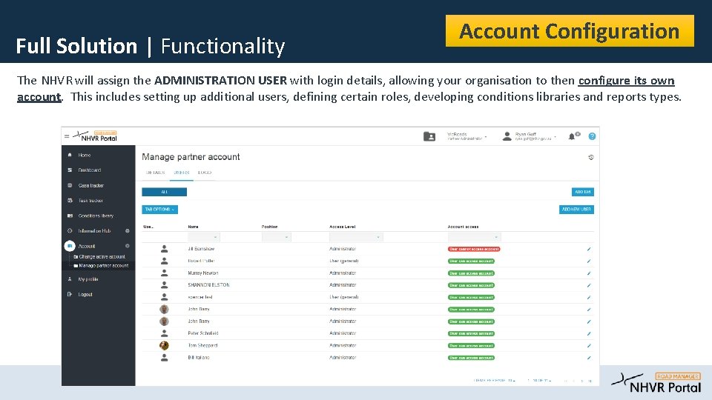712x400 pixels.
Task: Edit the fifth row user with pencil icon
Action: tap(589, 298)
